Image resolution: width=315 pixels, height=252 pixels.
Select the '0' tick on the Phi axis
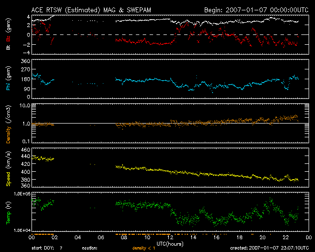pos(29,97)
